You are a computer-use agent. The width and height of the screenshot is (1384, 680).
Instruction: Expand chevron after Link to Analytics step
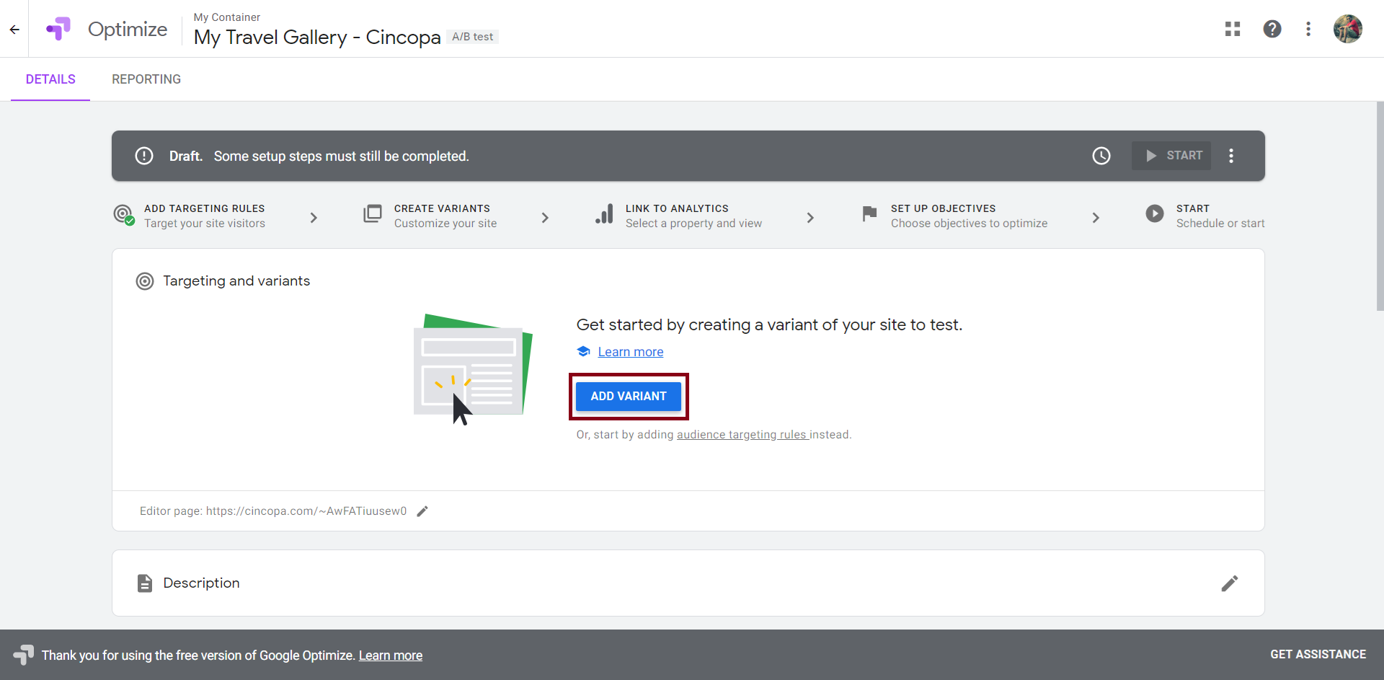[x=810, y=218]
